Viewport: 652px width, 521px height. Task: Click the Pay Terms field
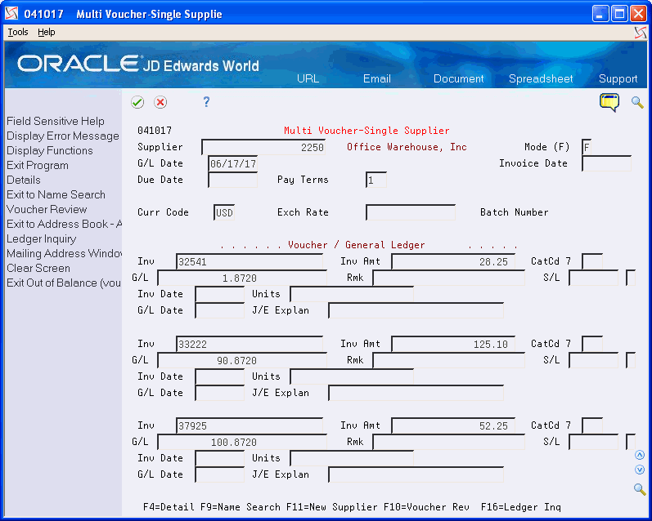click(x=376, y=180)
